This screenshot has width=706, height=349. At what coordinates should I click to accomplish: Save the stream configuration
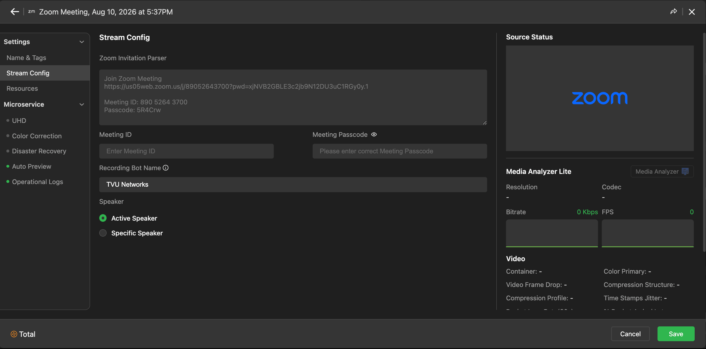point(676,334)
